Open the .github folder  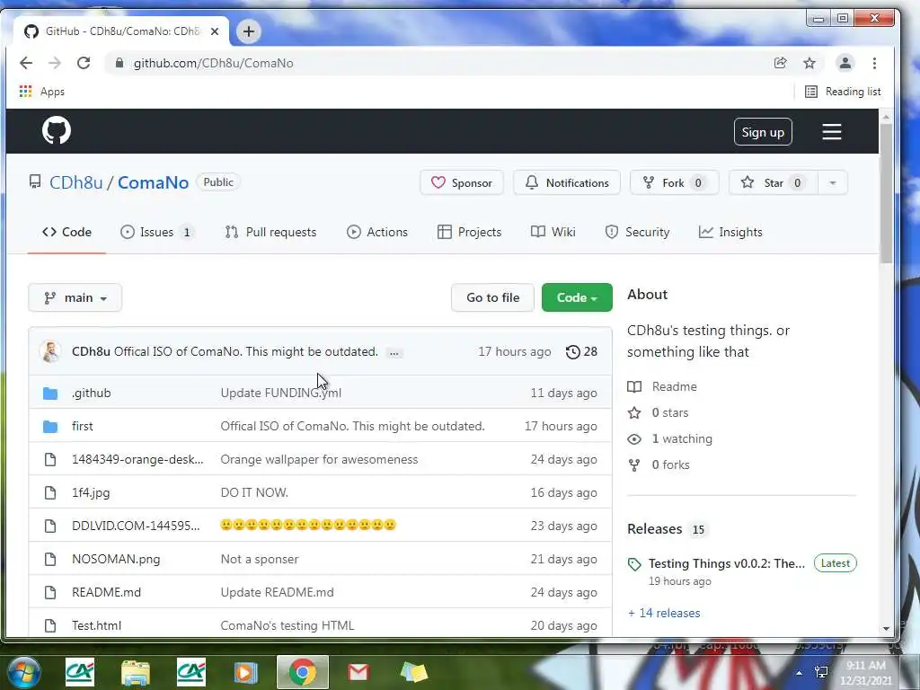click(91, 393)
